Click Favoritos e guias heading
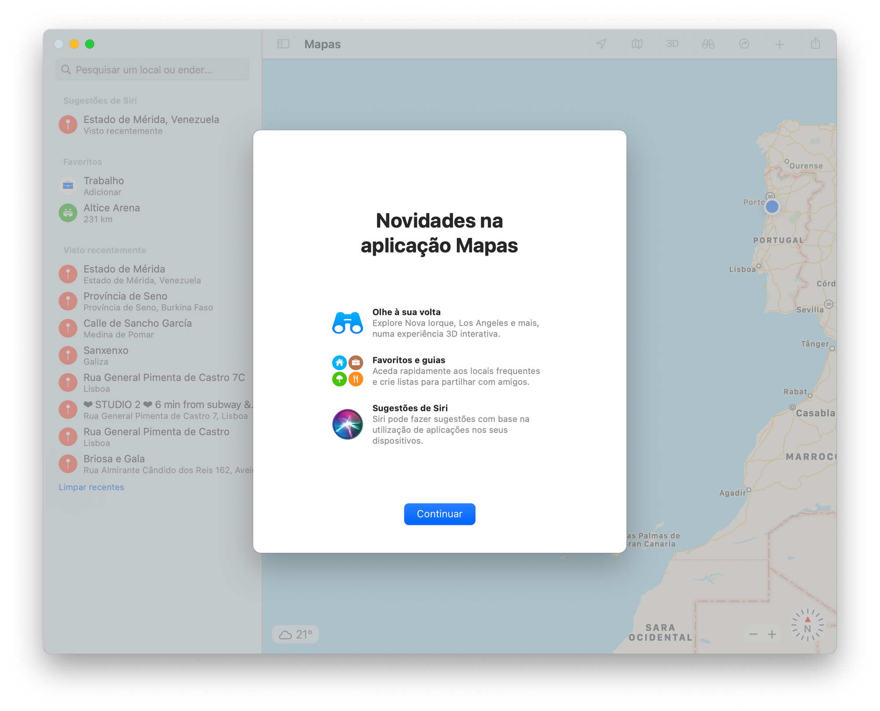Screen dimensions: 880x711 tap(409, 360)
